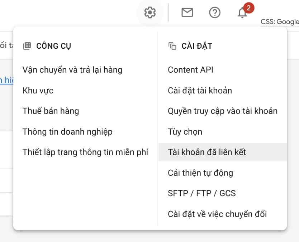This screenshot has height=242, width=299.
Task: Click the red notification badge showing 2
Action: [x=248, y=8]
